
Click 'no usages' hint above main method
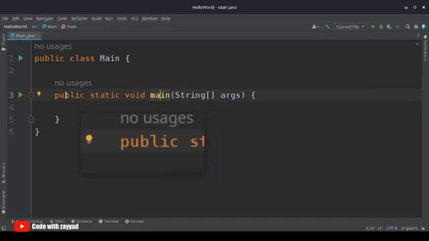coord(73,83)
